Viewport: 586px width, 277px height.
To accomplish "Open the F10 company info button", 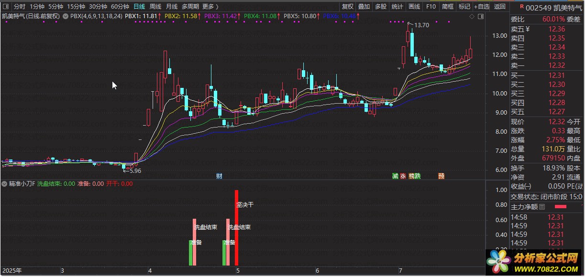I will coord(431,7).
